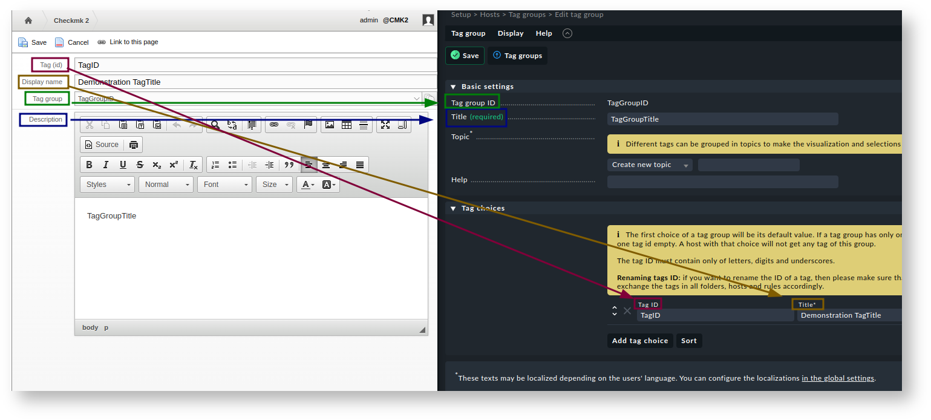The height and width of the screenshot is (420, 931).
Task: Toggle Superscript formatting
Action: (x=174, y=165)
